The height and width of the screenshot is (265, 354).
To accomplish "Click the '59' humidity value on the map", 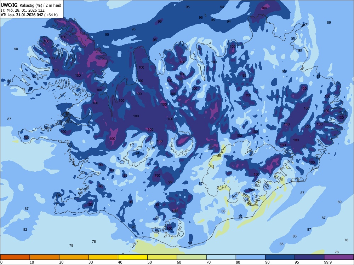I will tap(219, 156).
